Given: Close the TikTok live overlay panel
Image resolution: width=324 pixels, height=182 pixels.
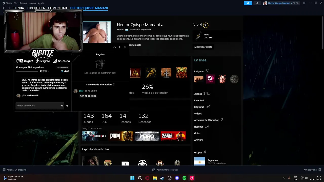Looking at the screenshot, I should (125, 47).
